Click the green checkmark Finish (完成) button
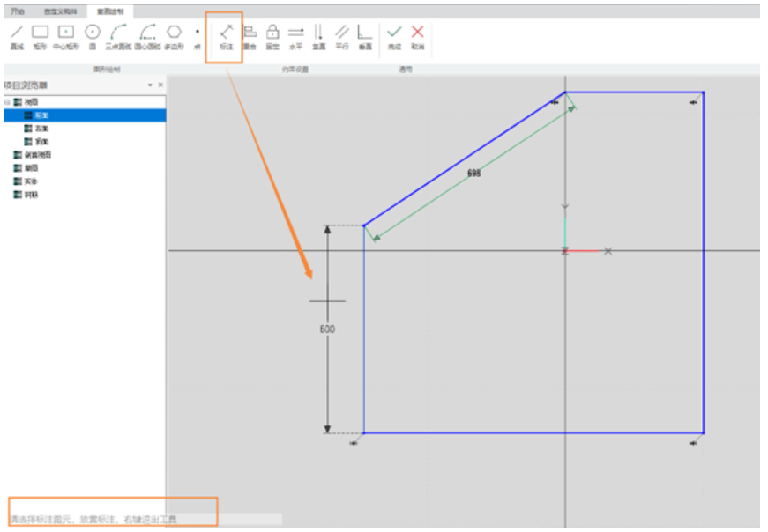This screenshot has height=532, width=768. click(394, 36)
